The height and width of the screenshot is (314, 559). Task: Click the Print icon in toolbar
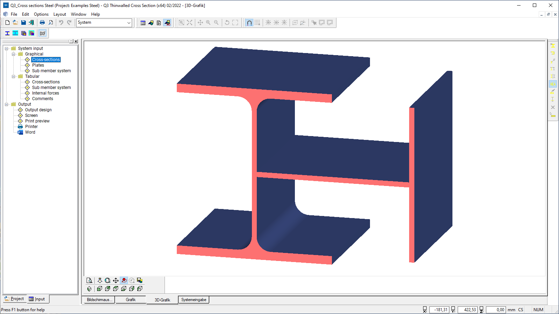pyautogui.click(x=42, y=22)
